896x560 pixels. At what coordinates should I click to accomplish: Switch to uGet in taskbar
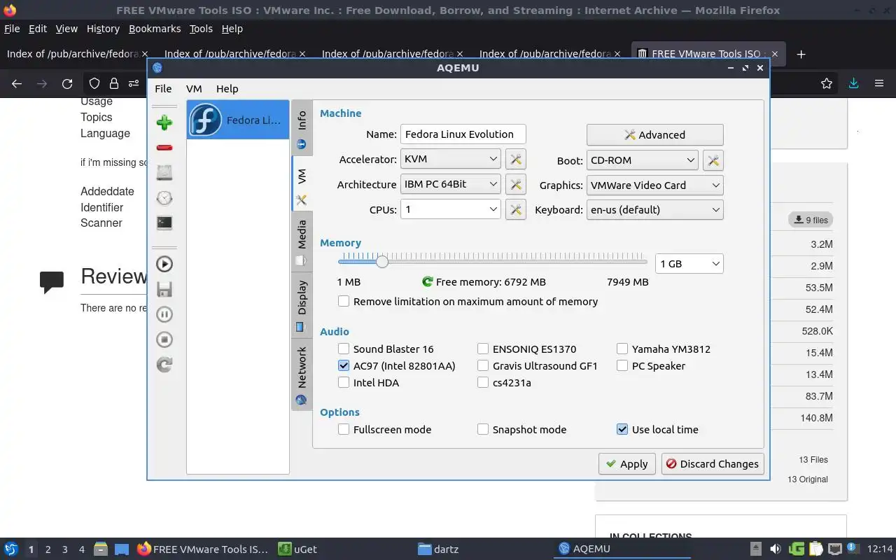pos(297,549)
